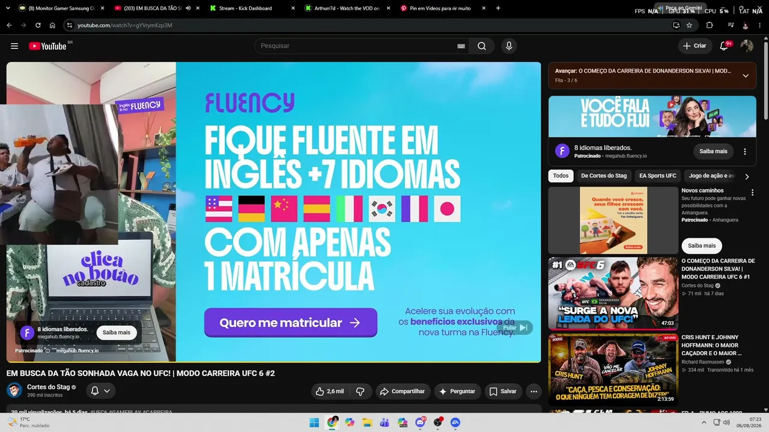Skip the ad with Pular
The width and height of the screenshot is (769, 432).
(515, 328)
